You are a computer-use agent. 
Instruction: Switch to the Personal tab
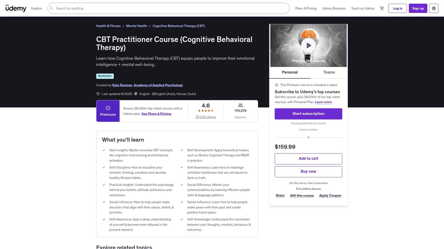(290, 72)
